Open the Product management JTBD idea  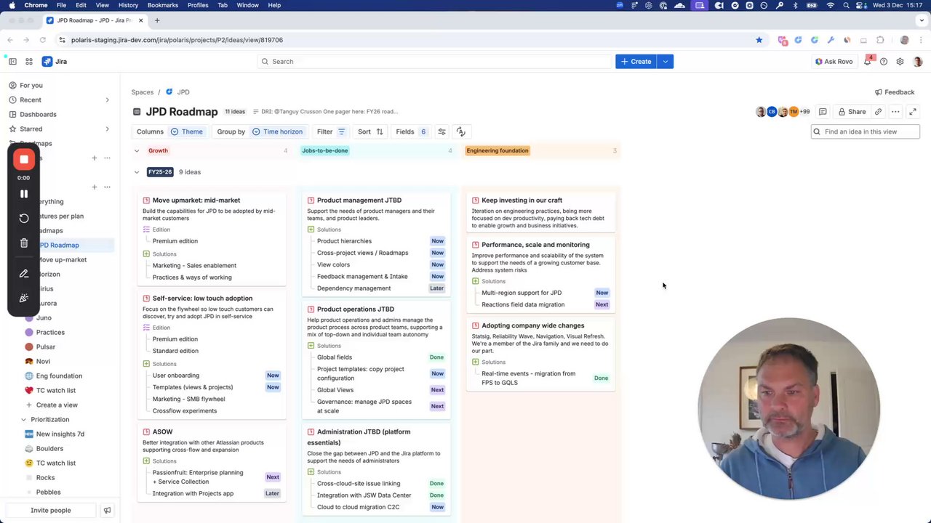[x=359, y=200]
